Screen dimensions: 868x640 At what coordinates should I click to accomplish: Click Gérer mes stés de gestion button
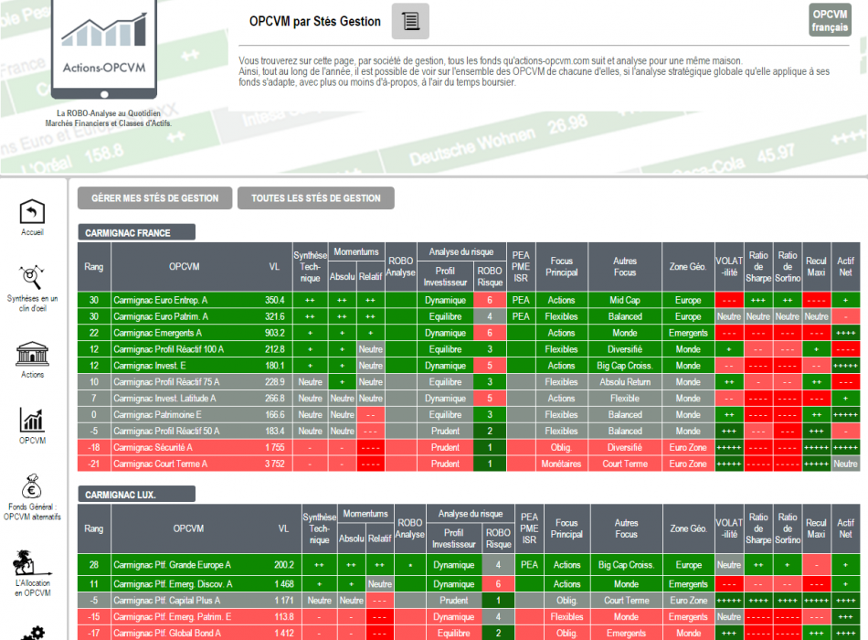pyautogui.click(x=155, y=197)
